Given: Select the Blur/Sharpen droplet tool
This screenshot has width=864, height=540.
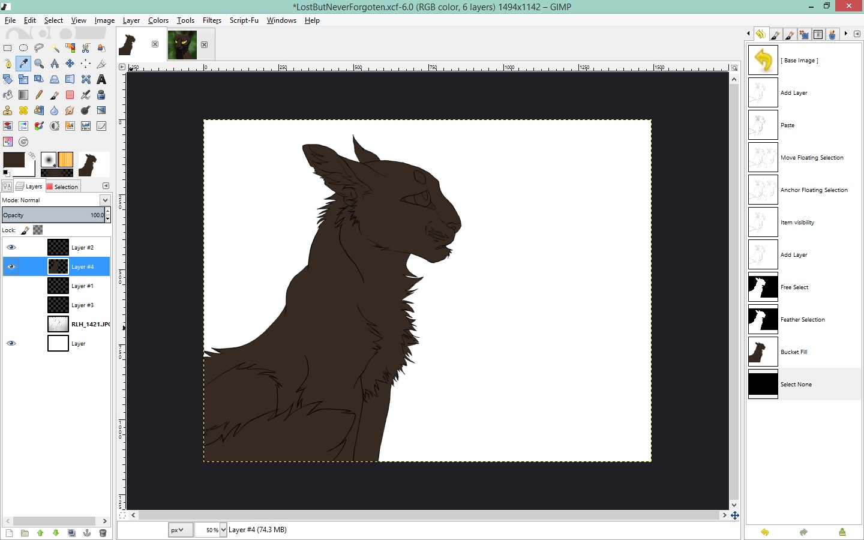Looking at the screenshot, I should tap(55, 110).
